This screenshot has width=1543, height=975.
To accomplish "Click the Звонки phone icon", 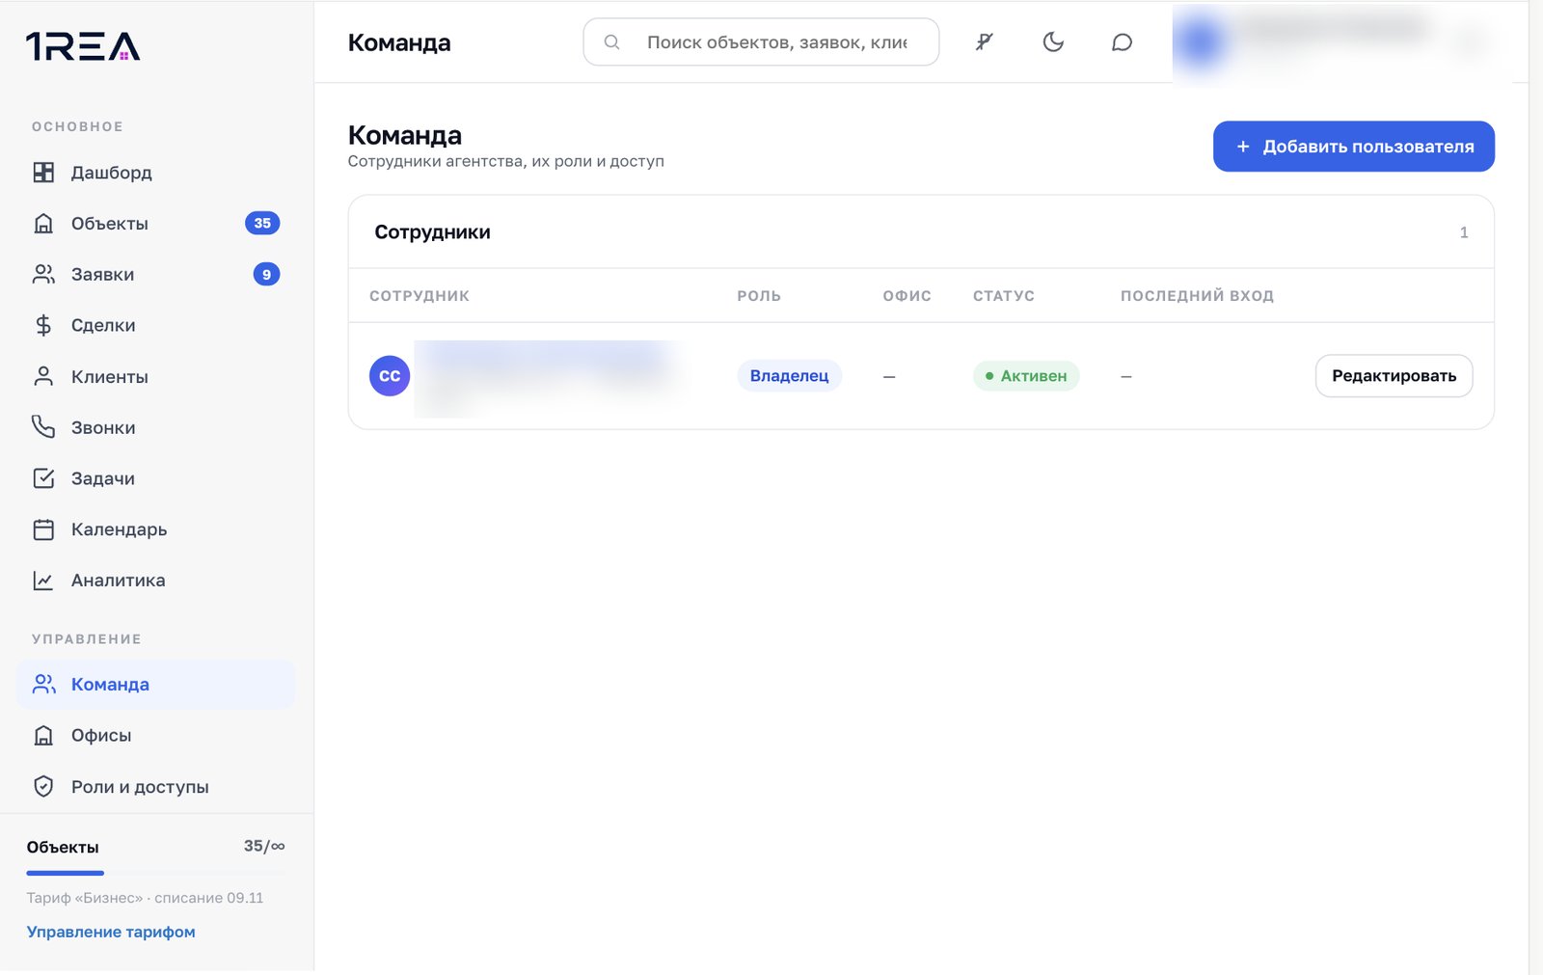I will click(x=43, y=427).
